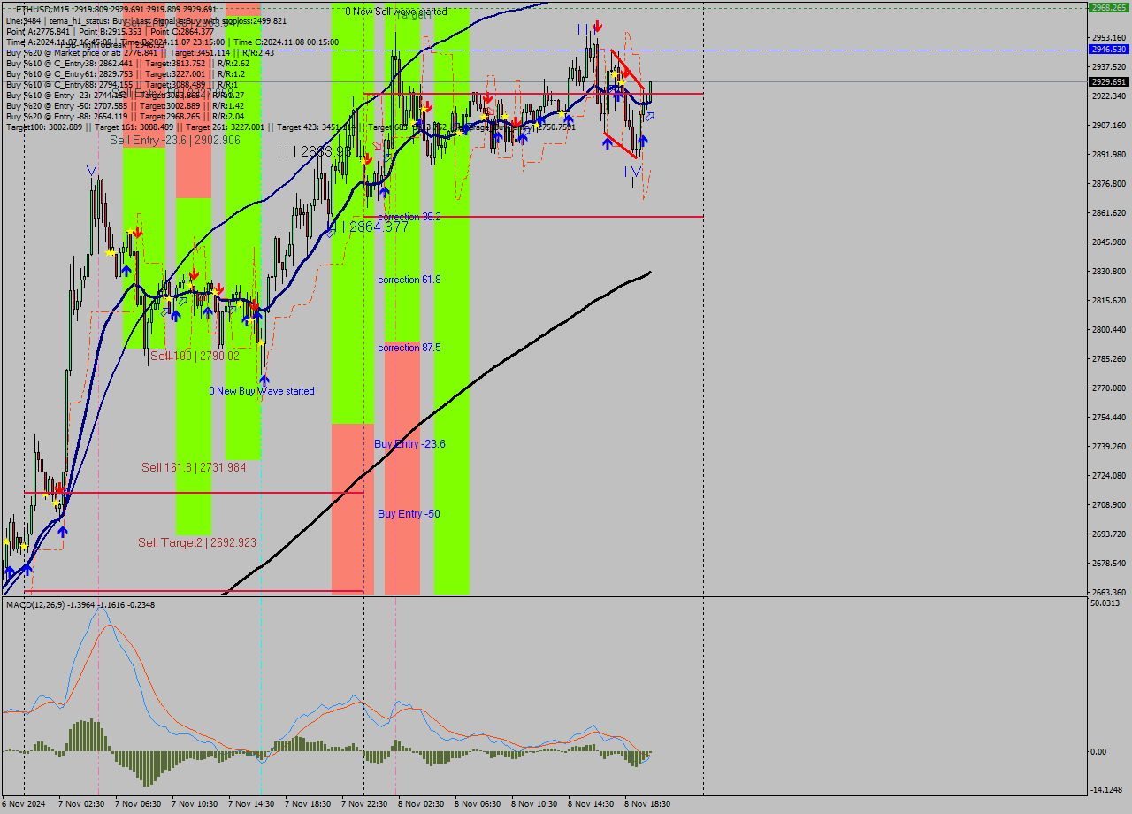Click the 'I I I 2883.98' wave label
The height and width of the screenshot is (814, 1132).
tap(314, 152)
